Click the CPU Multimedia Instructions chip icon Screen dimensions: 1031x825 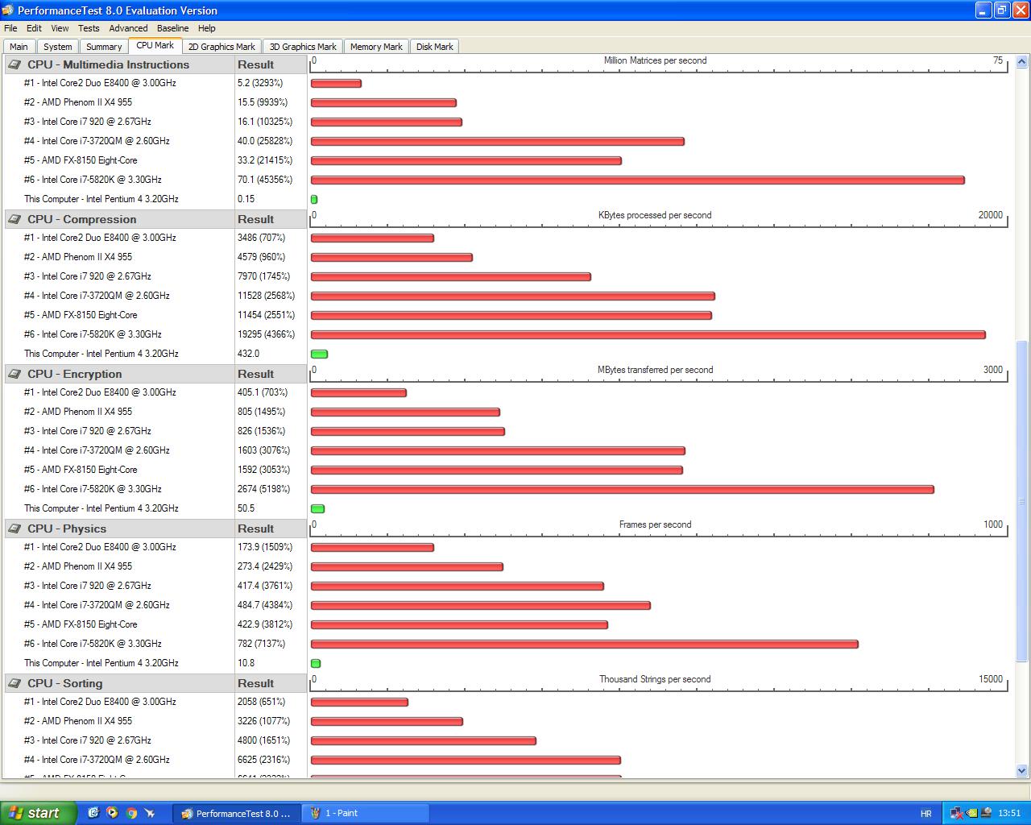point(14,64)
